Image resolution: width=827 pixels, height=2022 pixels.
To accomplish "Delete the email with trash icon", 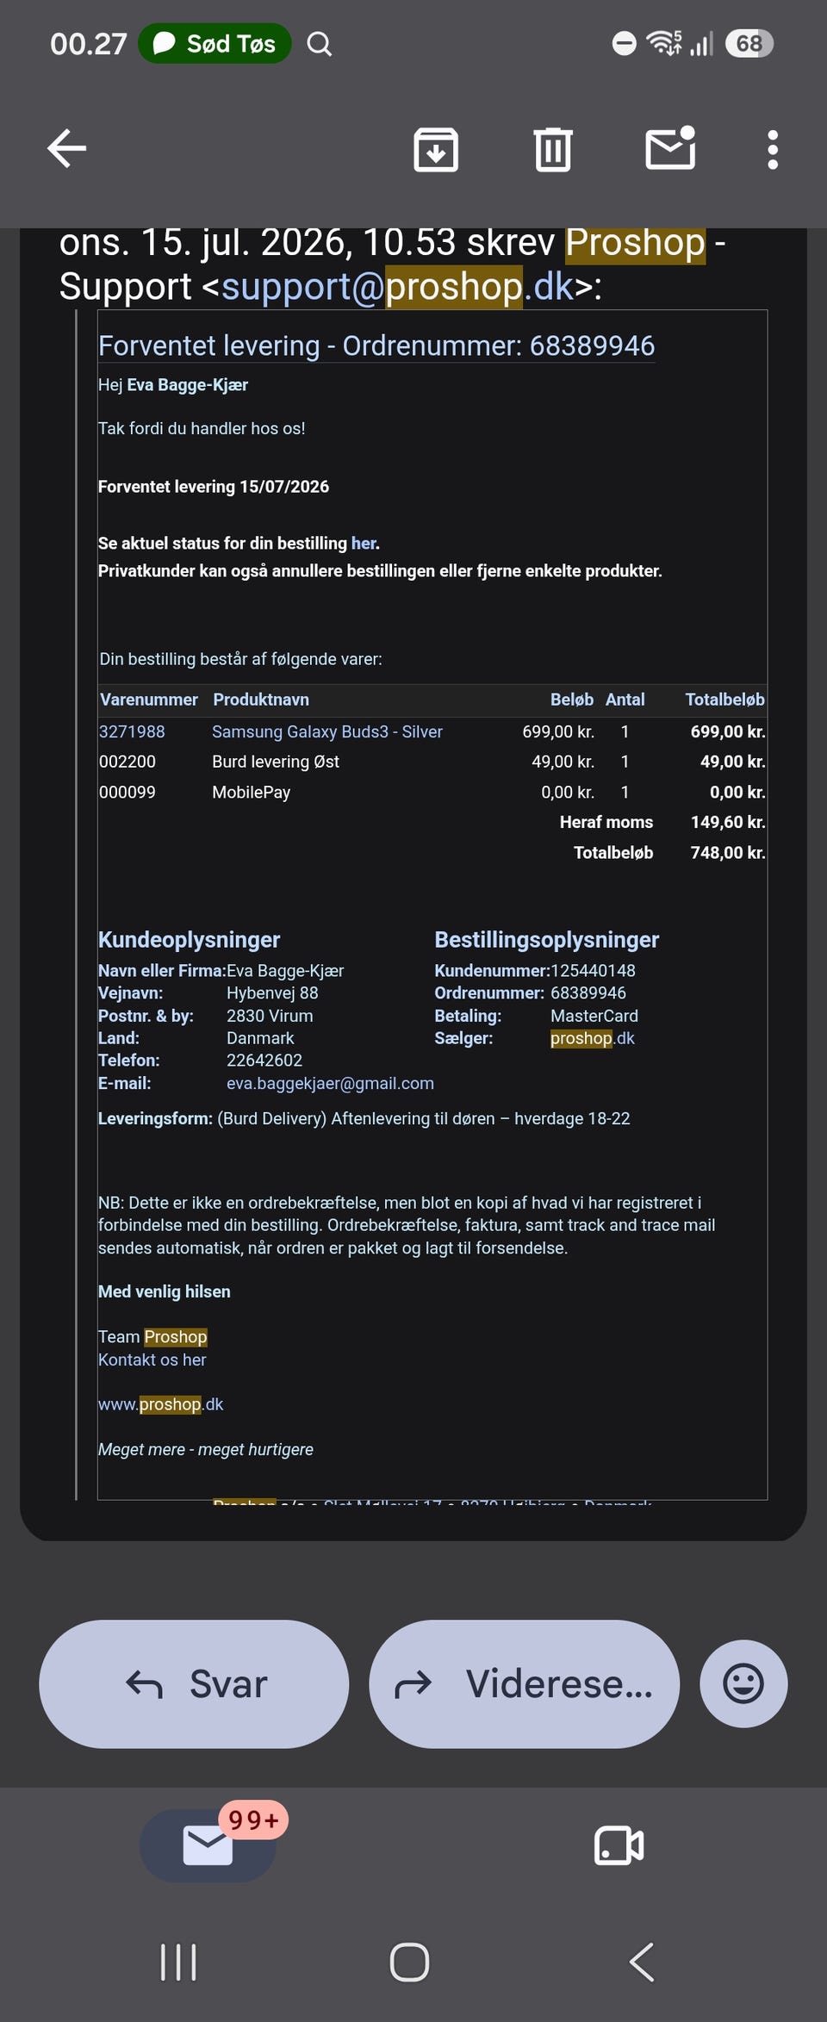I will [552, 149].
